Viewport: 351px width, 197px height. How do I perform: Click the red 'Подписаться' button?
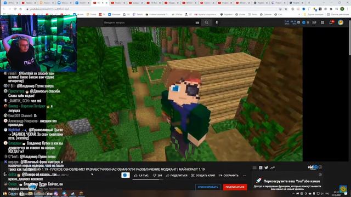click(x=235, y=187)
